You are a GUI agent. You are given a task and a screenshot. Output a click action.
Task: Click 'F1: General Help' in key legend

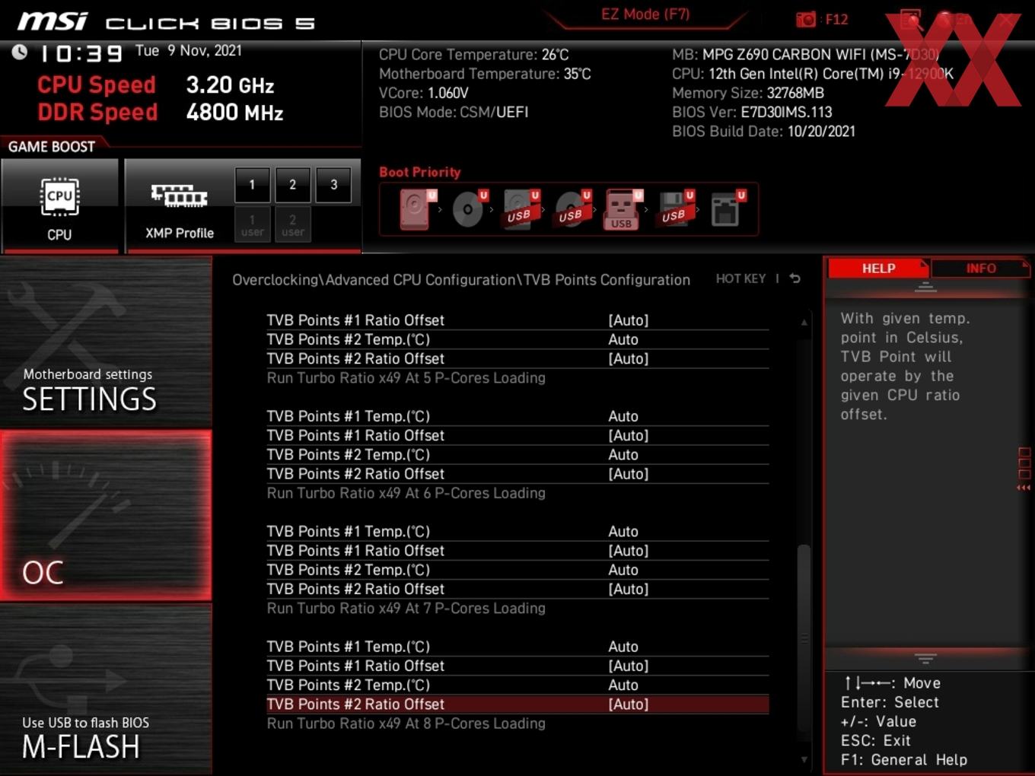click(904, 760)
